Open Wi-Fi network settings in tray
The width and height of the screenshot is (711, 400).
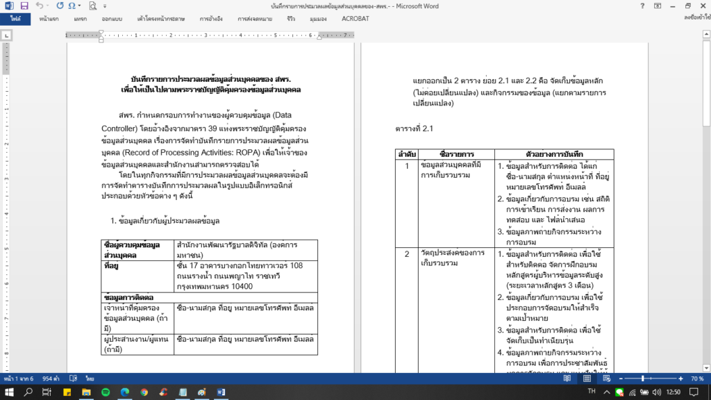632,392
